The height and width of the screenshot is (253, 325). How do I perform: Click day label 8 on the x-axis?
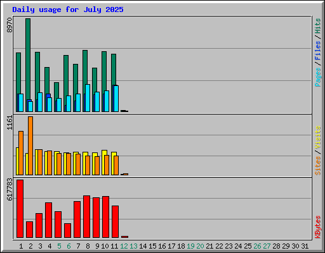click(x=88, y=246)
